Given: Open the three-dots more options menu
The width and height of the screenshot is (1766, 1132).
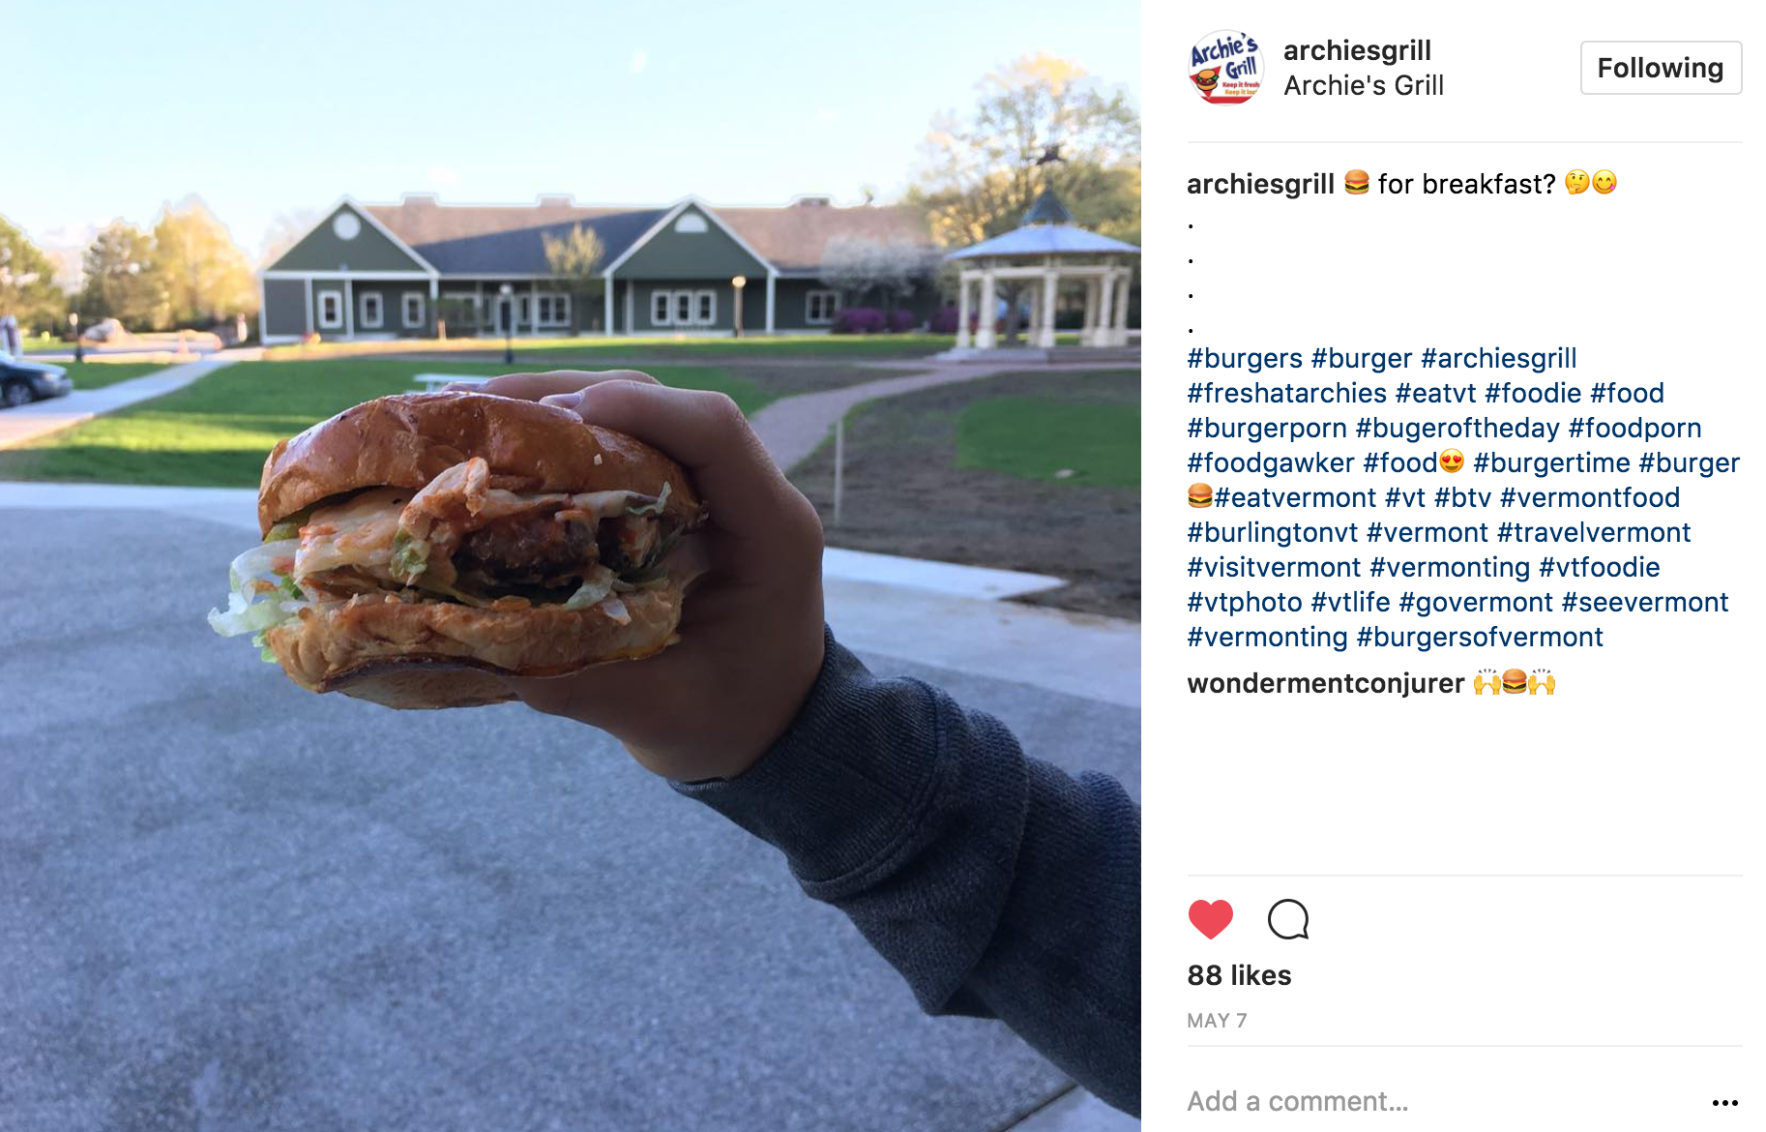Looking at the screenshot, I should [x=1724, y=1102].
